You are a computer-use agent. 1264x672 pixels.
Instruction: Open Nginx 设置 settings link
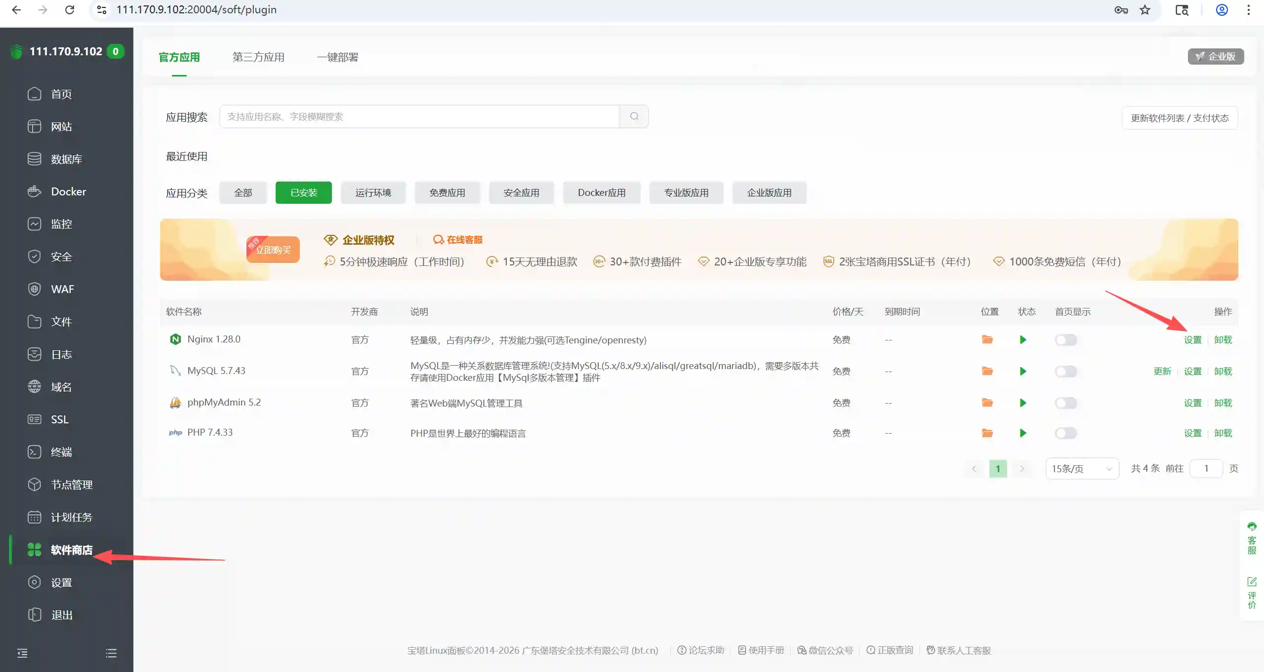(1192, 339)
